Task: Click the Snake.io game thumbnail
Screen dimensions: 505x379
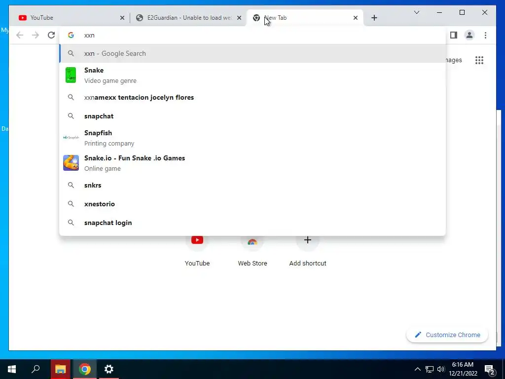Action: (71, 163)
